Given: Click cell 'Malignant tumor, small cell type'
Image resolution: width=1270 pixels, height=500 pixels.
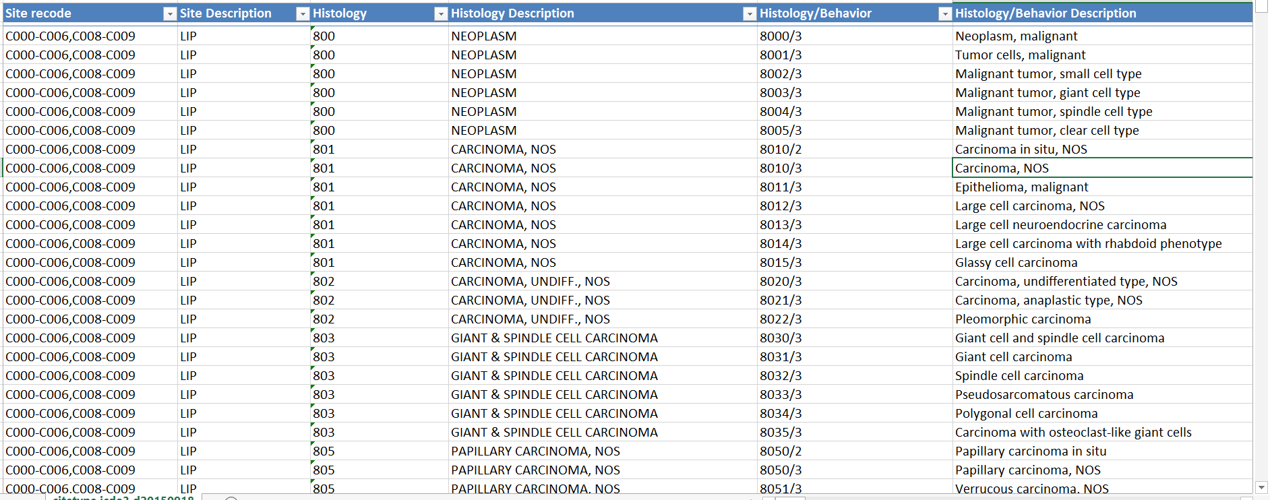Looking at the screenshot, I should coord(1102,73).
